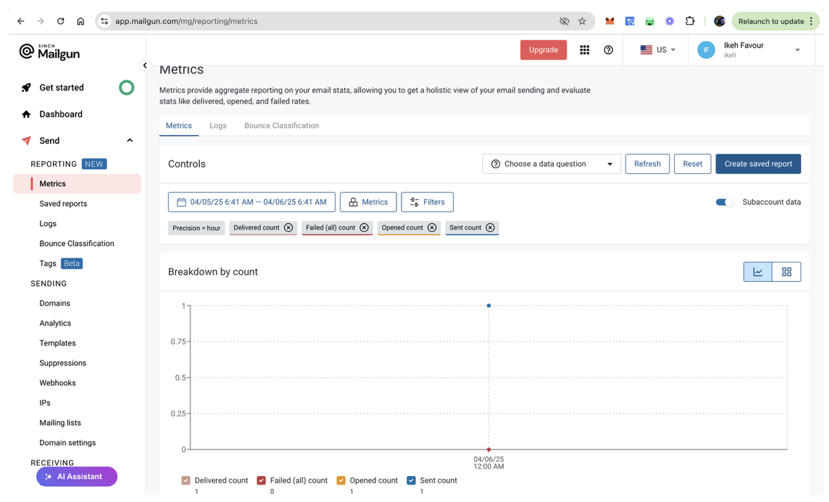Open the Dashboard page
This screenshot has width=829, height=502.
(61, 114)
